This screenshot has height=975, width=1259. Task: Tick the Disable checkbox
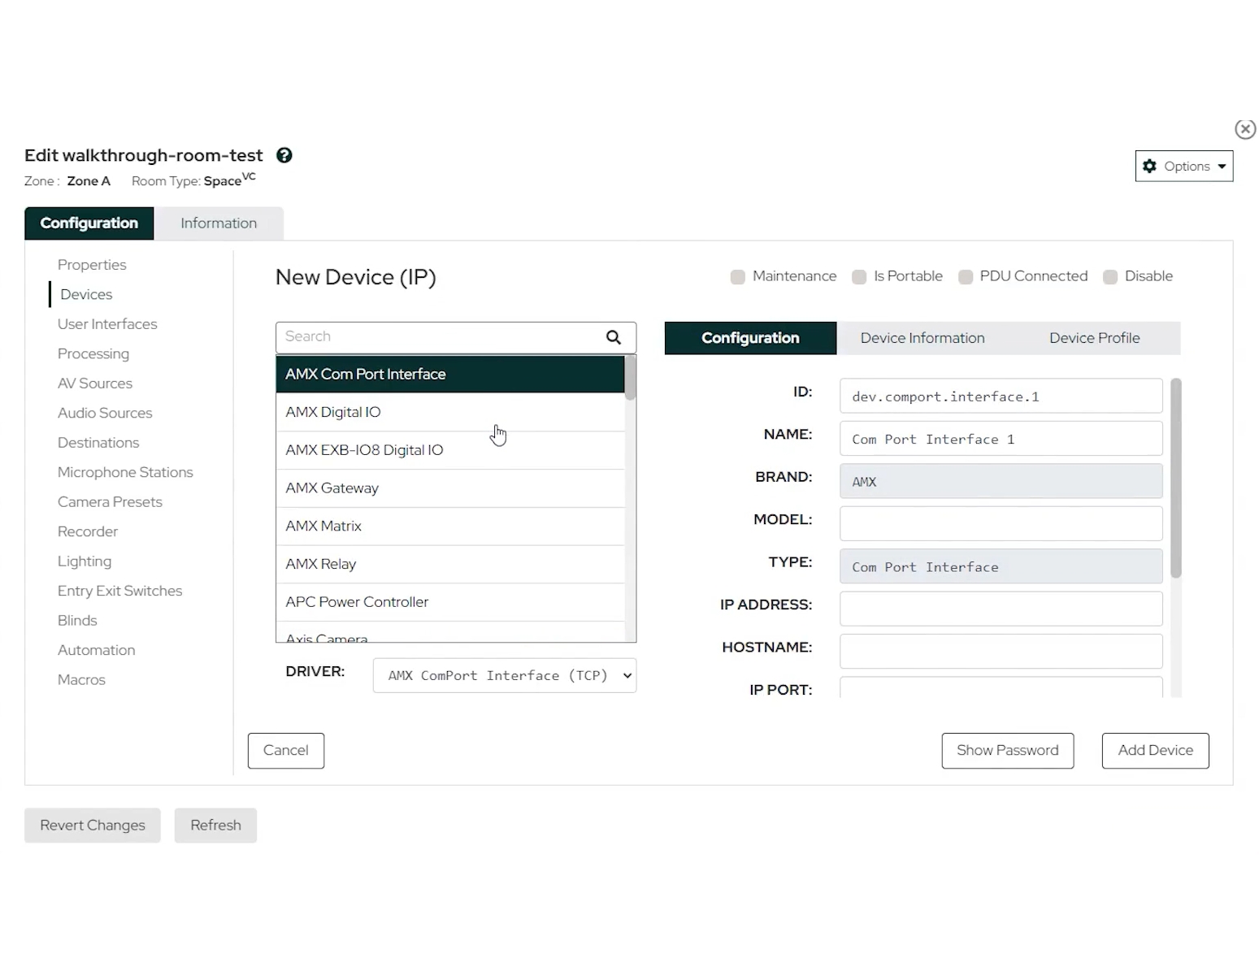tap(1109, 277)
